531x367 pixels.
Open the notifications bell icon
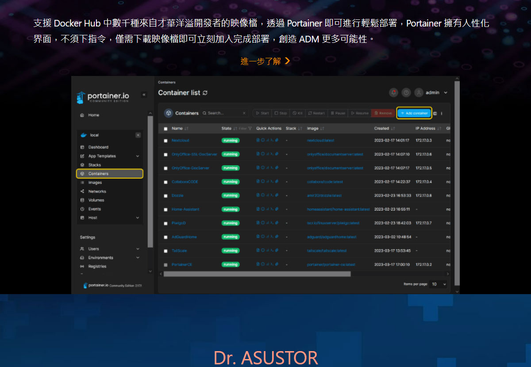[x=393, y=92]
